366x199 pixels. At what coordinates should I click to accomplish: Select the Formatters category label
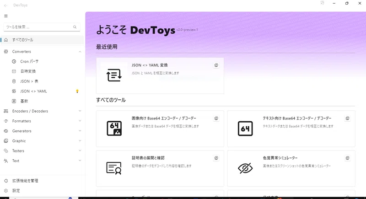[22, 121]
